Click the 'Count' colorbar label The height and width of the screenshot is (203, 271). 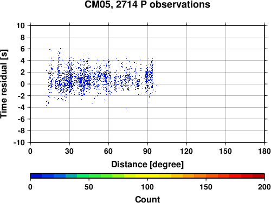(147, 199)
